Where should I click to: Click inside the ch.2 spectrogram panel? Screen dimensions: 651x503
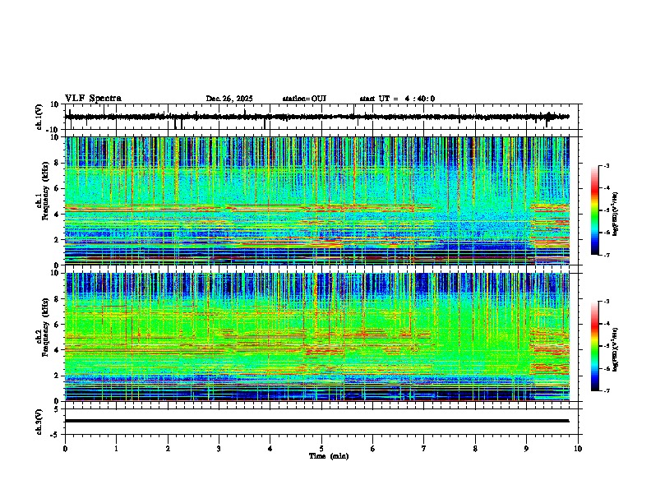point(317,337)
